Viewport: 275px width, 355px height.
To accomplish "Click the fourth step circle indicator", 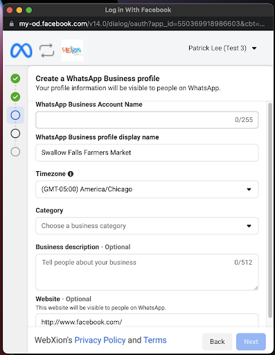I will (15, 133).
